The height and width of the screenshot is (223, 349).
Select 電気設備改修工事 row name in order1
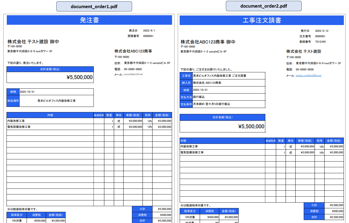click(x=19, y=127)
